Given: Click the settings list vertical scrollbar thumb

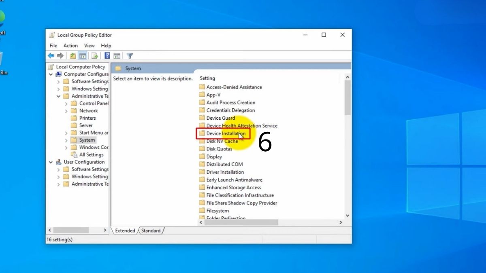Looking at the screenshot, I should click(347, 97).
